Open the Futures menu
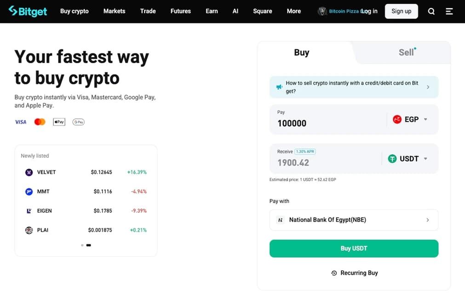This screenshot has width=465, height=300. (x=181, y=11)
